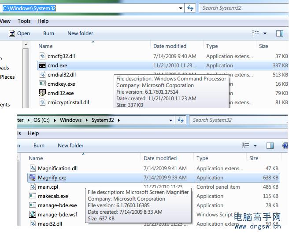The height and width of the screenshot is (234, 289).
Task: Open address history dropdown in bottom window
Action: click(170, 121)
